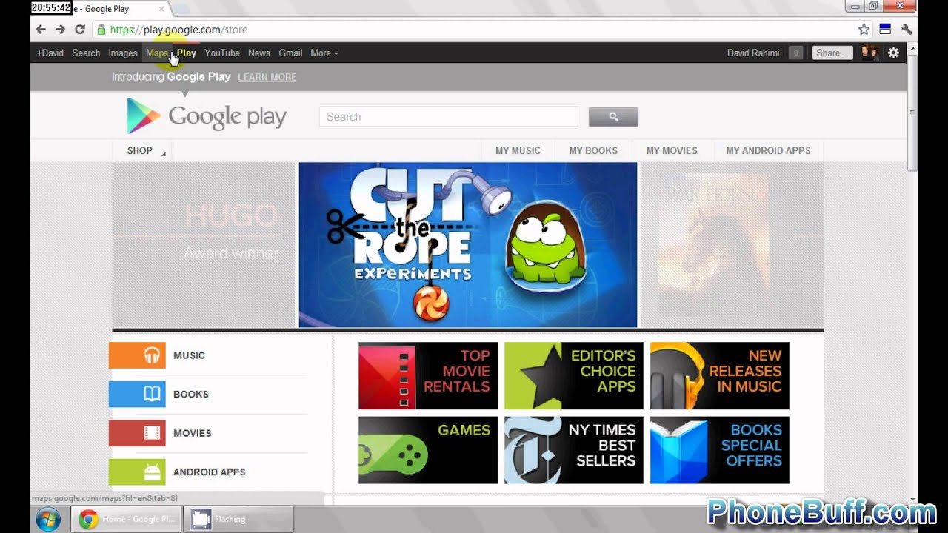The width and height of the screenshot is (948, 533).
Task: Open the Top Movie Rentals tile
Action: click(428, 375)
